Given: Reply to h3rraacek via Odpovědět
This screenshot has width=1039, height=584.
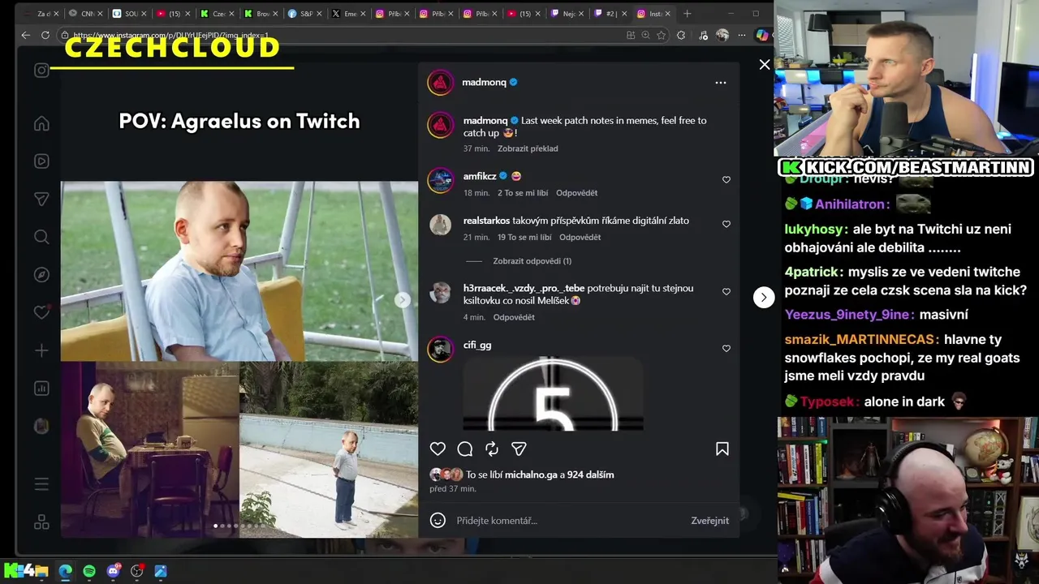Looking at the screenshot, I should 514,317.
